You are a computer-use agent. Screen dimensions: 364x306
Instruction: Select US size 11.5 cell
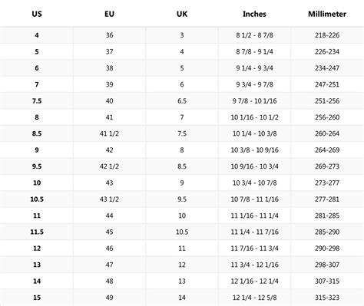37,232
